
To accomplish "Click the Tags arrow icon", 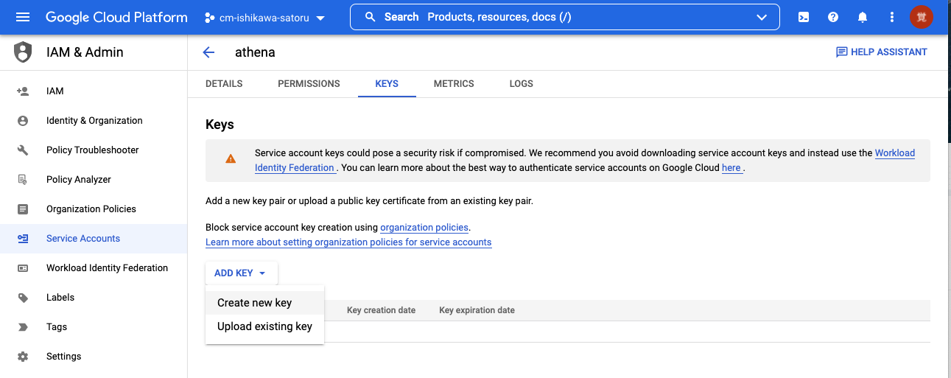I will 23,327.
